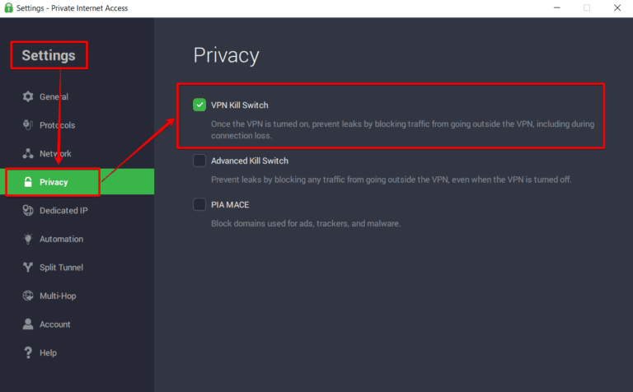Disable the VPN Kill Switch checkbox
Screen dimensions: 633x392
(199, 105)
